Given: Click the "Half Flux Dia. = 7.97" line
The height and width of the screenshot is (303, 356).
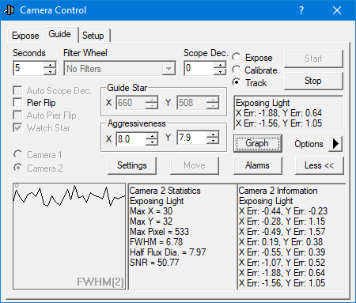Looking at the screenshot, I should [x=168, y=252].
